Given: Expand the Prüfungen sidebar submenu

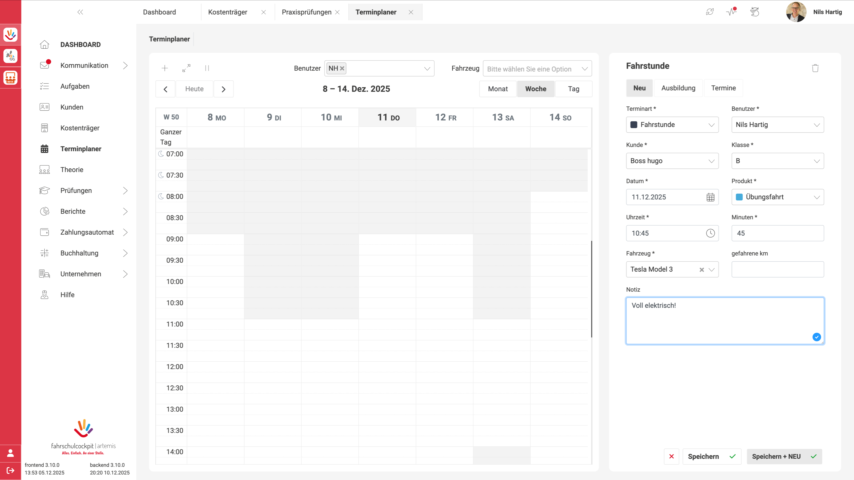Looking at the screenshot, I should click(x=125, y=191).
